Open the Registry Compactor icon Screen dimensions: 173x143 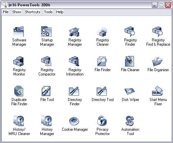tap(46, 61)
